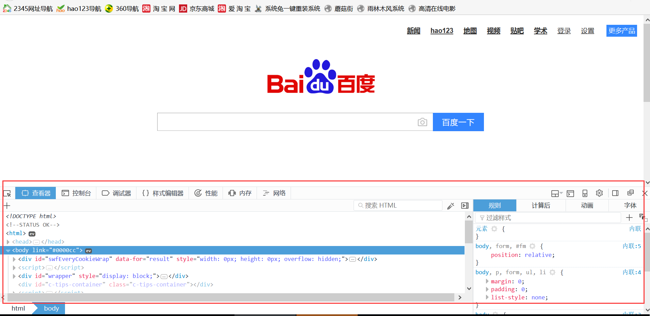
Task: Switch to the 字体 fonts tab
Action: click(630, 205)
